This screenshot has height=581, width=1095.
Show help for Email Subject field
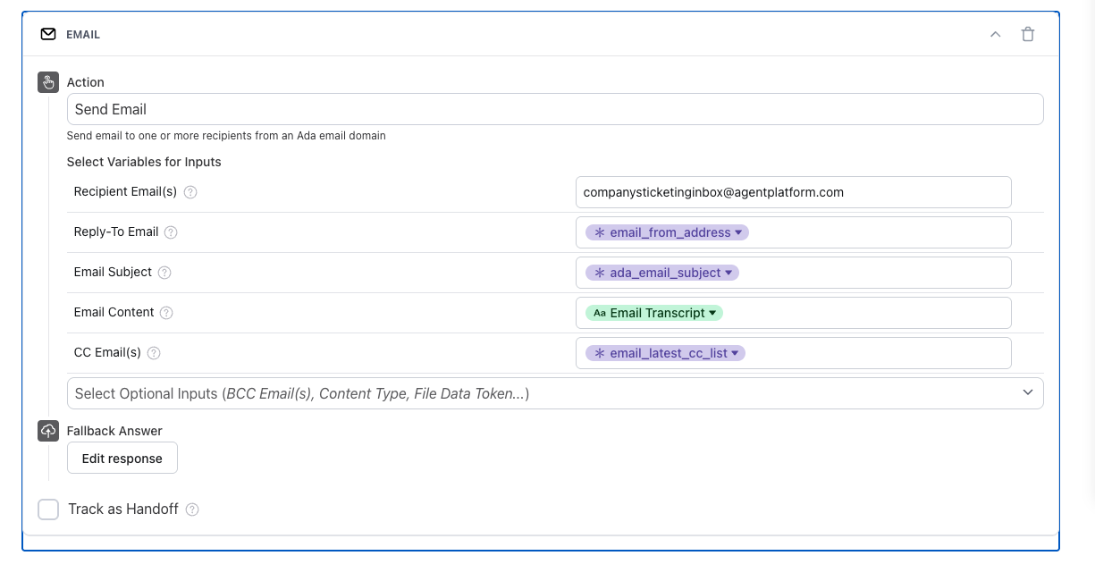click(164, 273)
